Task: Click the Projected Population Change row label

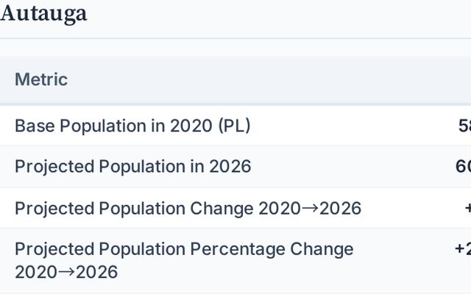Action: coord(188,208)
